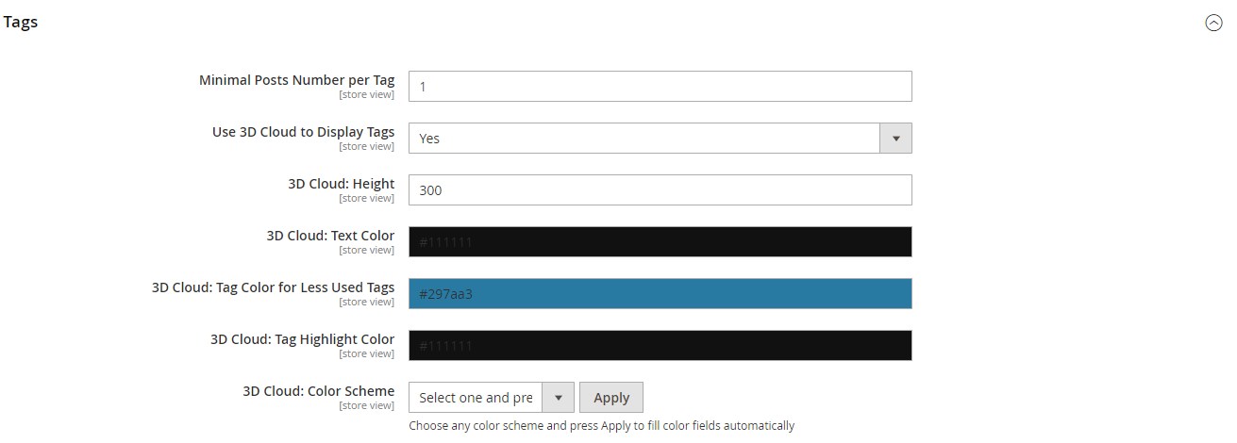Pick the blue Less Used Tags color field
Viewport: 1237px width, 443px height.
tap(660, 293)
